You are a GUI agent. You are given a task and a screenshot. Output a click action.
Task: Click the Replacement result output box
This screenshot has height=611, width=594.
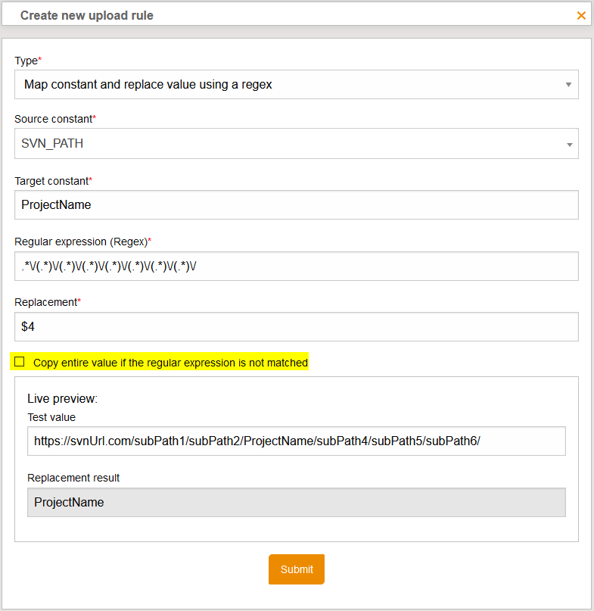pos(296,502)
